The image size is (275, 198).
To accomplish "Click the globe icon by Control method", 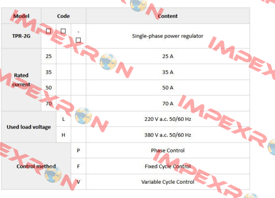I will pos(53,174).
